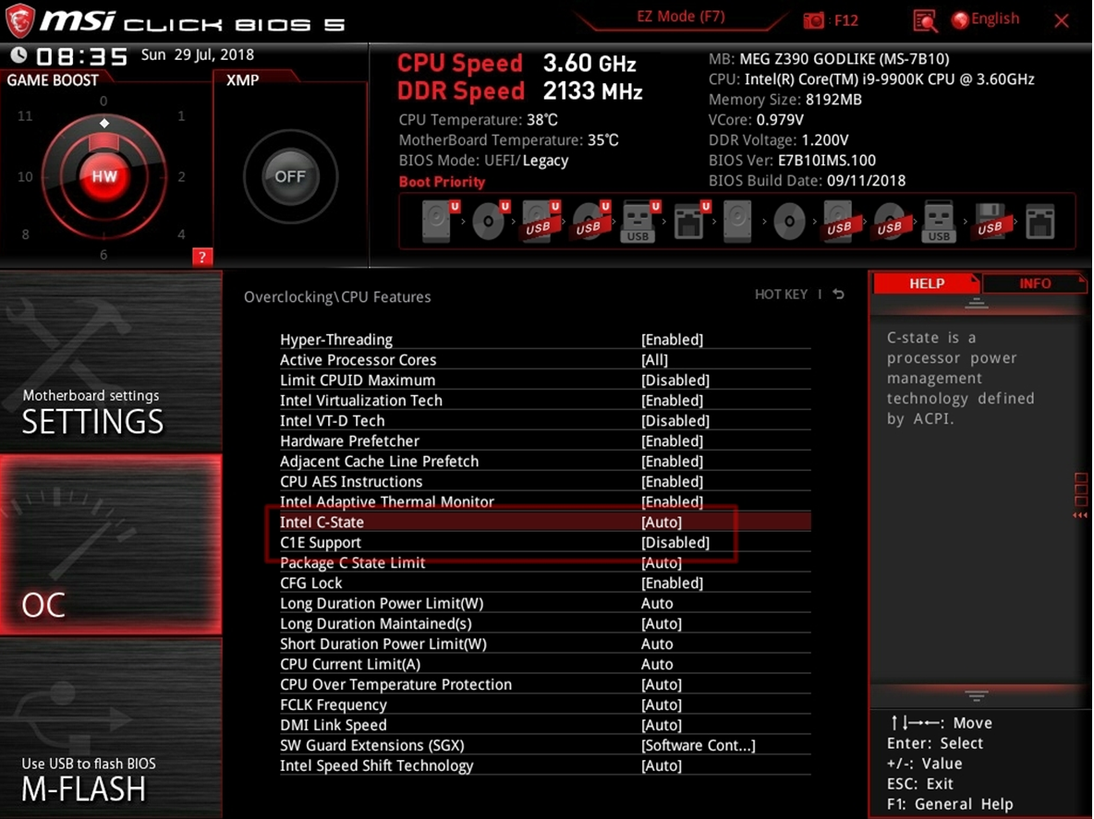
Task: Edit CPU Current Limit(A) value
Action: (657, 664)
